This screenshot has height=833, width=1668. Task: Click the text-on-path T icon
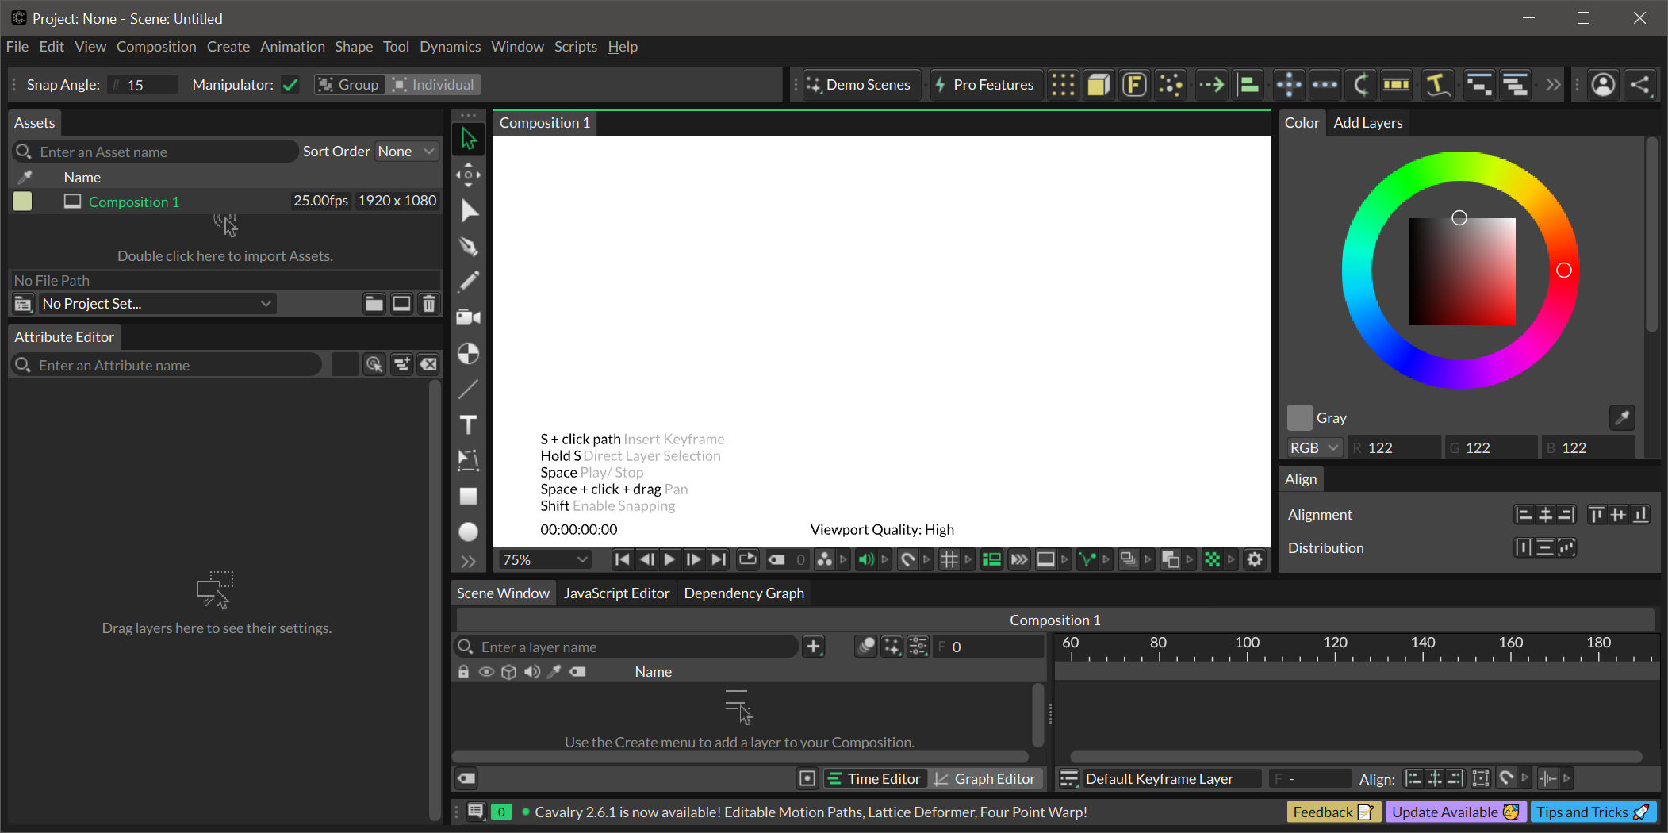1436,84
